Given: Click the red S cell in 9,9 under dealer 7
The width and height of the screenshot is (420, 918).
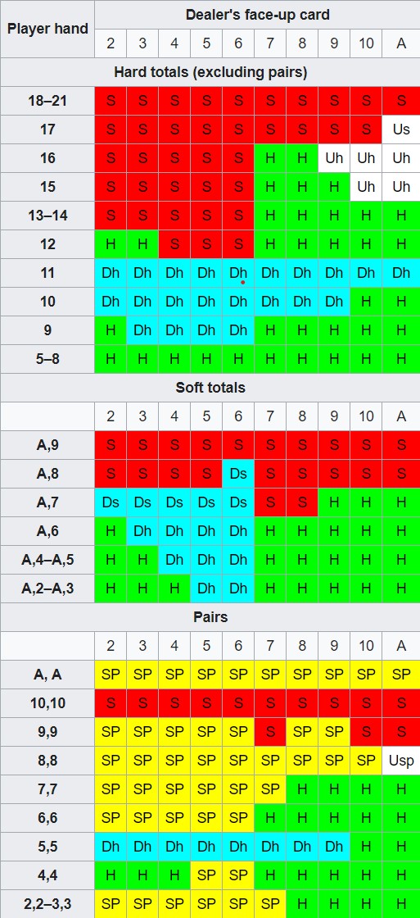Looking at the screenshot, I should pos(270,732).
